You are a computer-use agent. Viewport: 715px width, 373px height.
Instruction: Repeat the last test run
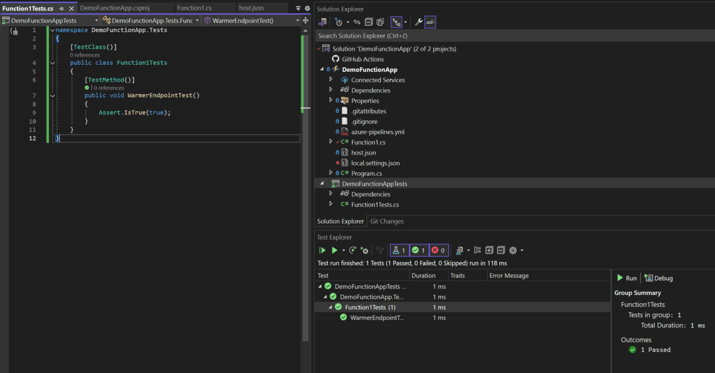pos(352,250)
